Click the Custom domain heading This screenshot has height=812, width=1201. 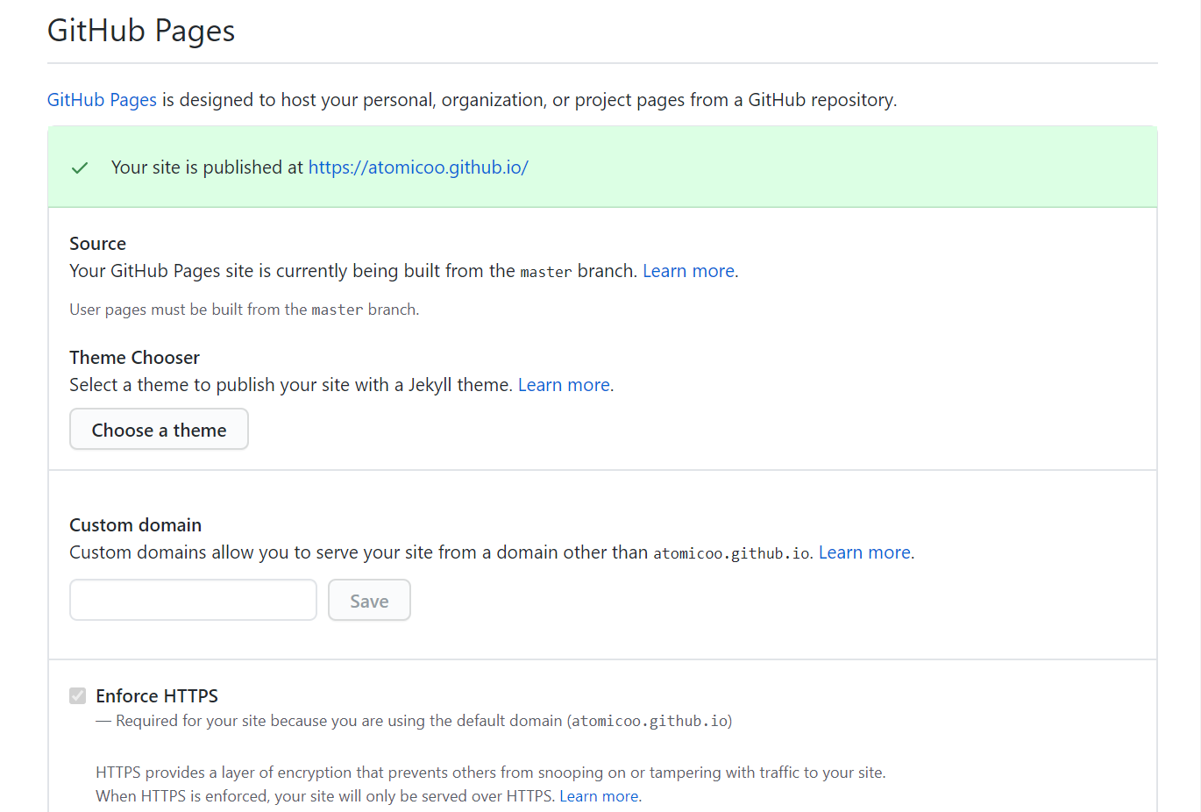tap(136, 525)
